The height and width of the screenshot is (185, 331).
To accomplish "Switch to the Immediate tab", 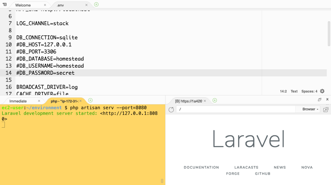I will [x=18, y=101].
